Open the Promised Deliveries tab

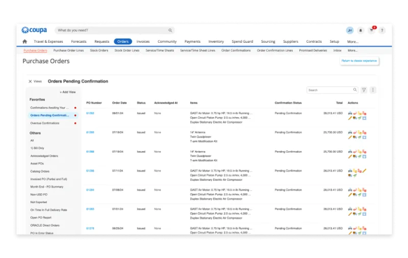[313, 50]
